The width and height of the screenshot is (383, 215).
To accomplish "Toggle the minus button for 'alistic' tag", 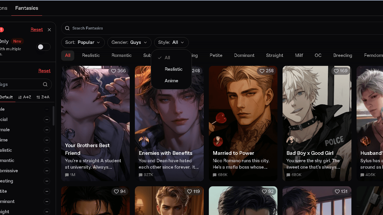I will [47, 150].
